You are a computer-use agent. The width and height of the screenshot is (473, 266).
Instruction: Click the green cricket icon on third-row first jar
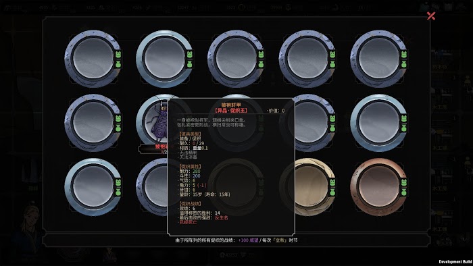point(118,183)
